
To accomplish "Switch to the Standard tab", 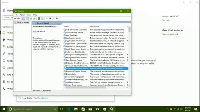I will pyautogui.click(x=46, y=91).
